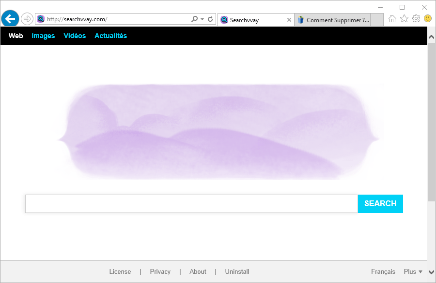Select the Actualités search category

[x=110, y=36]
